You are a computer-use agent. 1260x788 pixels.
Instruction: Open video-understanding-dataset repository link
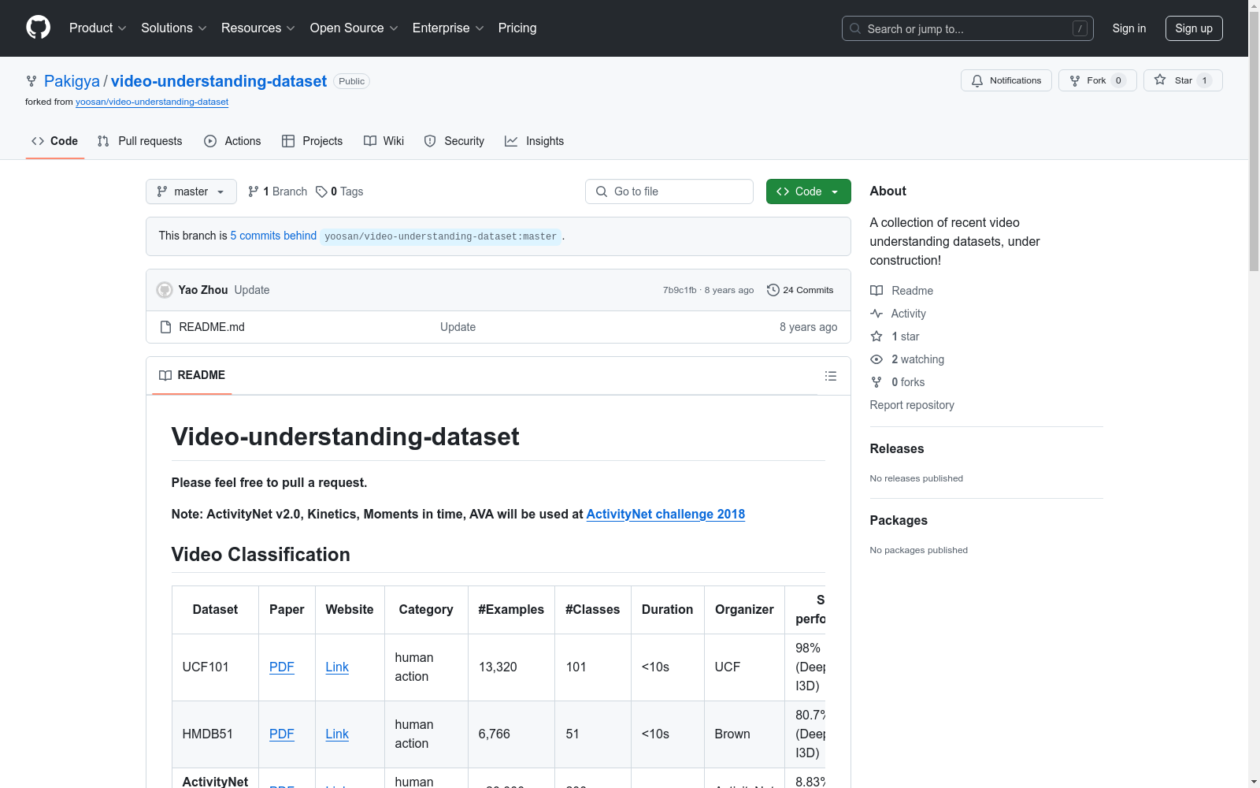pos(219,81)
